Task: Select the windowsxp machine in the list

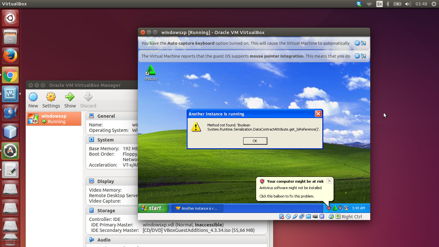Action: pos(54,119)
